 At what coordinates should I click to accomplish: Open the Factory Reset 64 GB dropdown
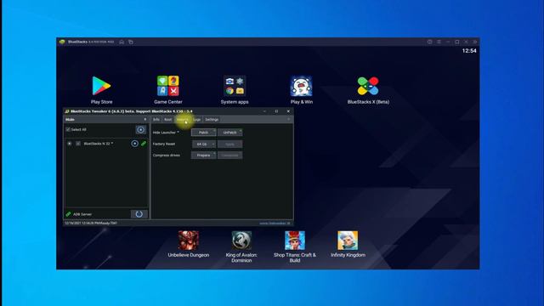204,144
